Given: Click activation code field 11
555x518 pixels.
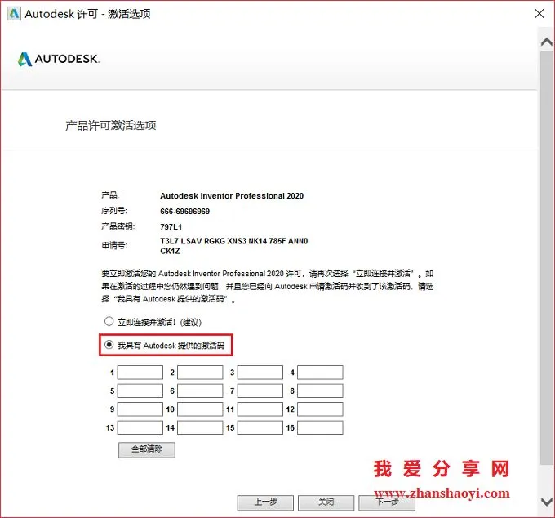Looking at the screenshot, I should pos(260,409).
